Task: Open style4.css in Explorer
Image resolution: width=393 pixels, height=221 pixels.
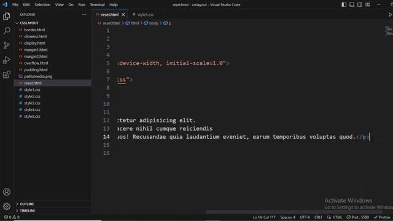Action: point(32,110)
